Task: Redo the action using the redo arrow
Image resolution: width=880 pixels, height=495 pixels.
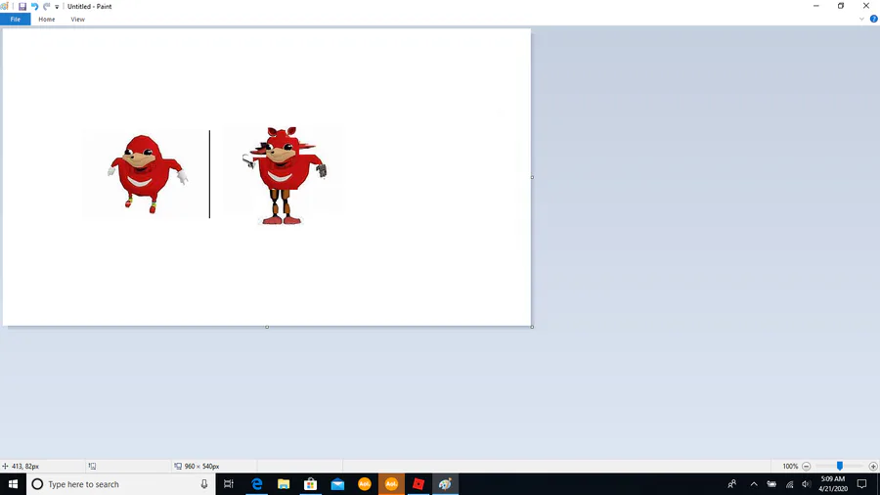Action: [x=47, y=6]
